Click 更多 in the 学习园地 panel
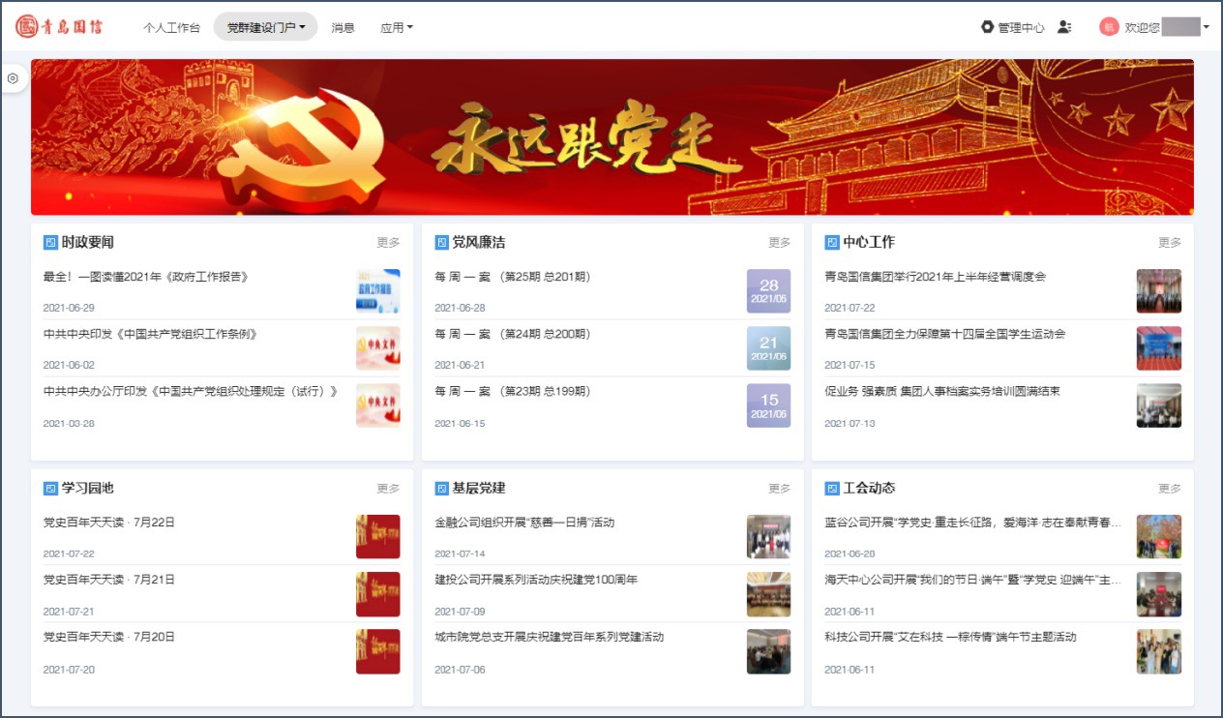The height and width of the screenshot is (718, 1223). tap(388, 489)
